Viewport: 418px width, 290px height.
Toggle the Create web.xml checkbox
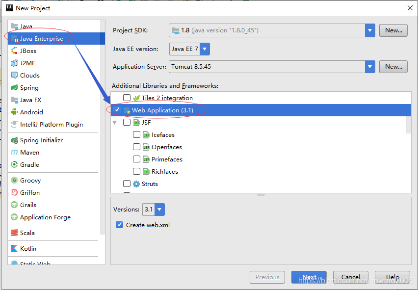pos(119,225)
